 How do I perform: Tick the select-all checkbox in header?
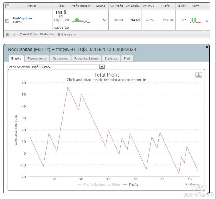(x=7, y=6)
